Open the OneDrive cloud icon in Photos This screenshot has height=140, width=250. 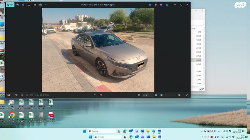167,5
